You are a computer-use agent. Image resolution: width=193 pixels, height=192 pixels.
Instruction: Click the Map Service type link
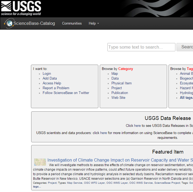pos(75,183)
